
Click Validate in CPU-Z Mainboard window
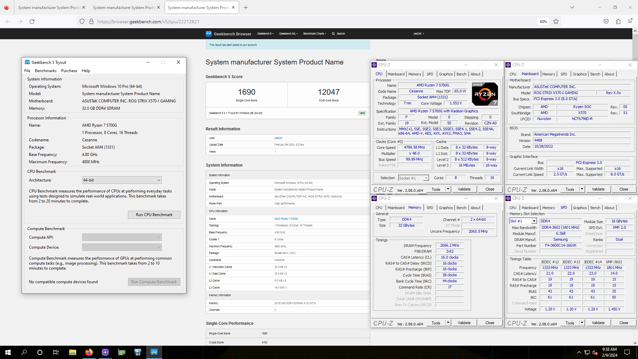598,189
